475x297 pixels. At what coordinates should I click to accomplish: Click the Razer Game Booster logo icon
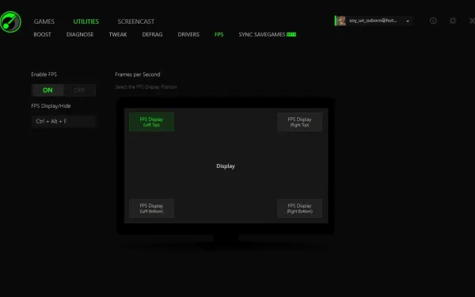click(x=10, y=22)
